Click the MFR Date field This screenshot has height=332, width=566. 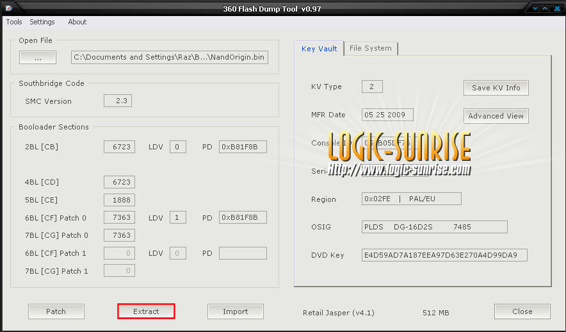pyautogui.click(x=387, y=115)
